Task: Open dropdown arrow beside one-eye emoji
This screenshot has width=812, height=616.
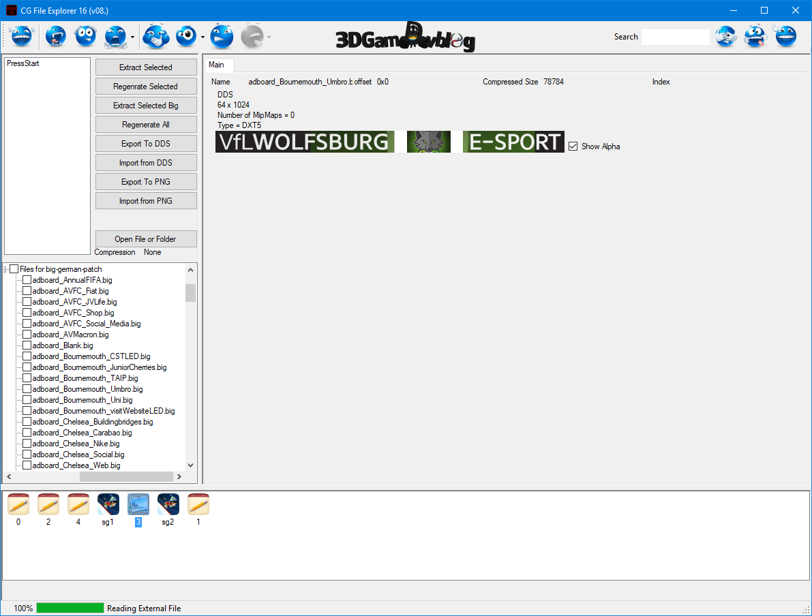Action: point(202,37)
